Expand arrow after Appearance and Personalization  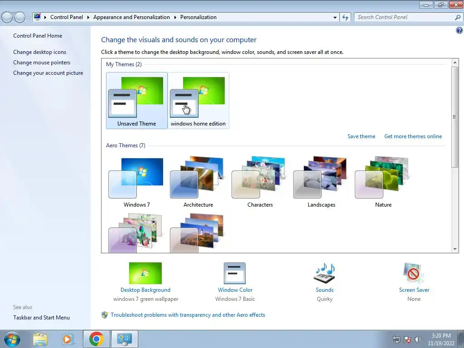pyautogui.click(x=175, y=18)
